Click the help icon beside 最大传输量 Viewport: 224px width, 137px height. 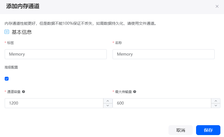click(x=135, y=92)
